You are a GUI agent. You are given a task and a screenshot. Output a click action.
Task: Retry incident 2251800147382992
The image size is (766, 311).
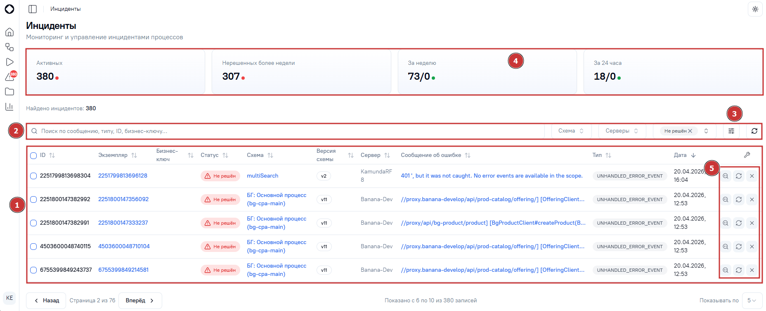tap(739, 199)
